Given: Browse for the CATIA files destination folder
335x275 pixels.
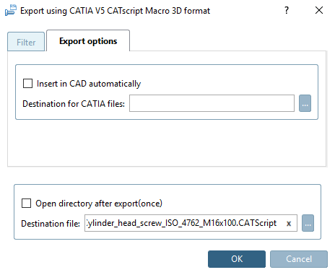Looking at the screenshot, I should pos(305,103).
